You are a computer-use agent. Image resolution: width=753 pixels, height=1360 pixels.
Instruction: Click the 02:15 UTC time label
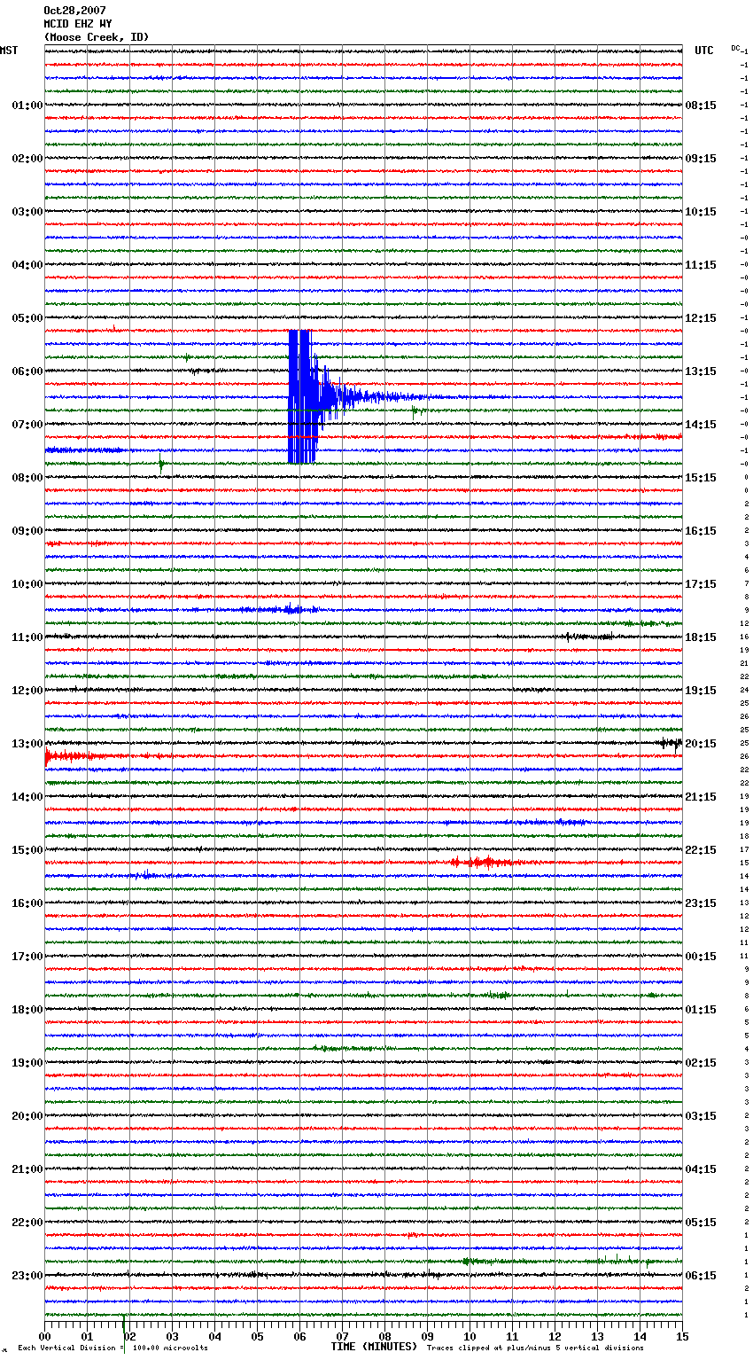701,1063
